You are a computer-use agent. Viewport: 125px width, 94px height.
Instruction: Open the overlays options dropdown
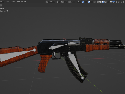91,2
